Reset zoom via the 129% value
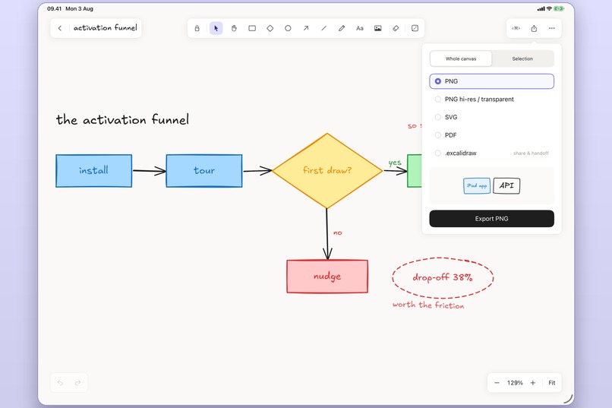 pyautogui.click(x=515, y=383)
